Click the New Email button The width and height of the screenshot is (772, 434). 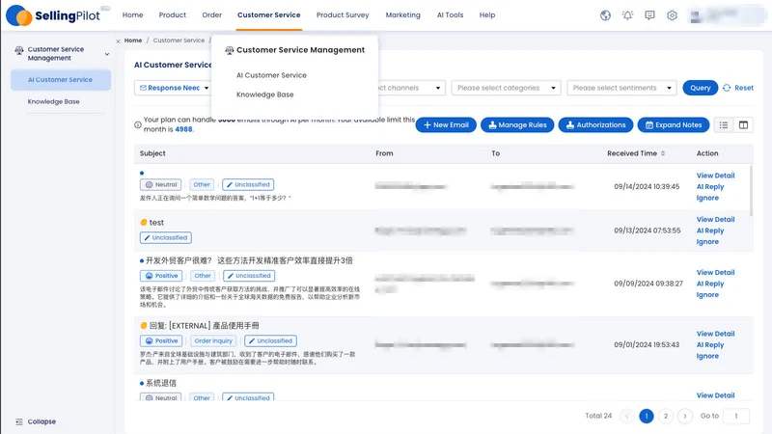pyautogui.click(x=446, y=125)
